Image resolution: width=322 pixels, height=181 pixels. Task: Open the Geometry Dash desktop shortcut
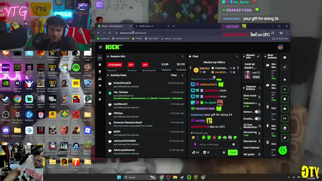[x=64, y=116]
